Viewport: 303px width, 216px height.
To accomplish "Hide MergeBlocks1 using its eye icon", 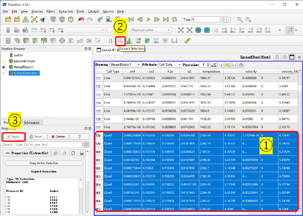I will click(x=4, y=67).
